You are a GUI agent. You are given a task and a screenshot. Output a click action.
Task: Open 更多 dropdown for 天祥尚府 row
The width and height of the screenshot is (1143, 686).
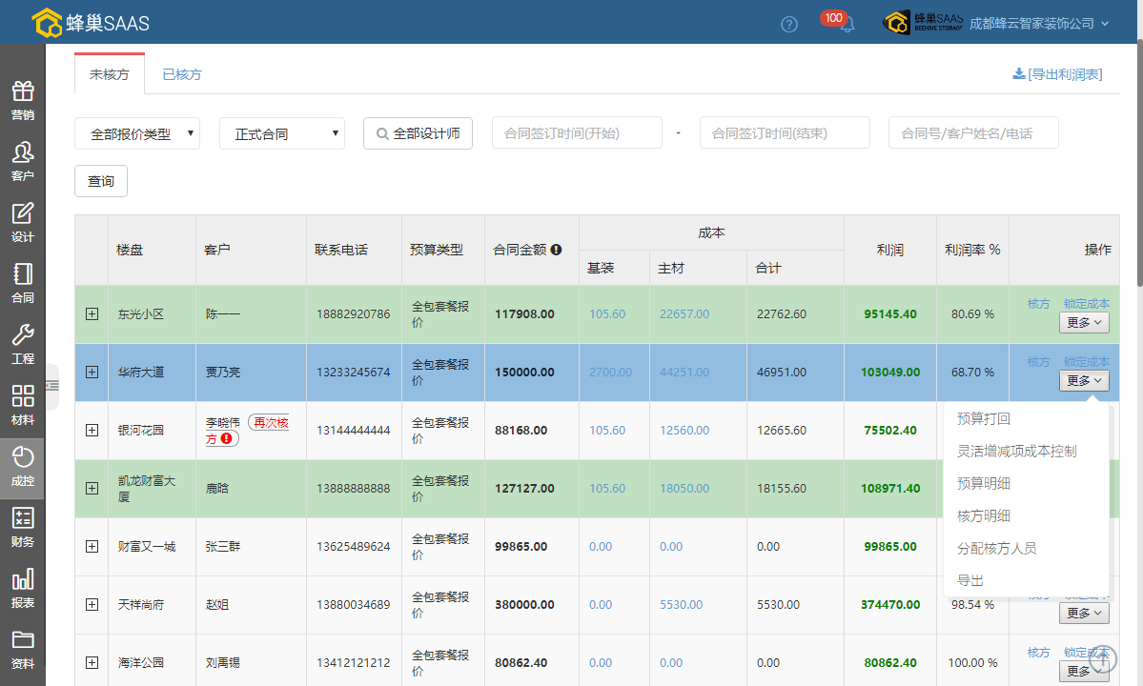[1084, 614]
